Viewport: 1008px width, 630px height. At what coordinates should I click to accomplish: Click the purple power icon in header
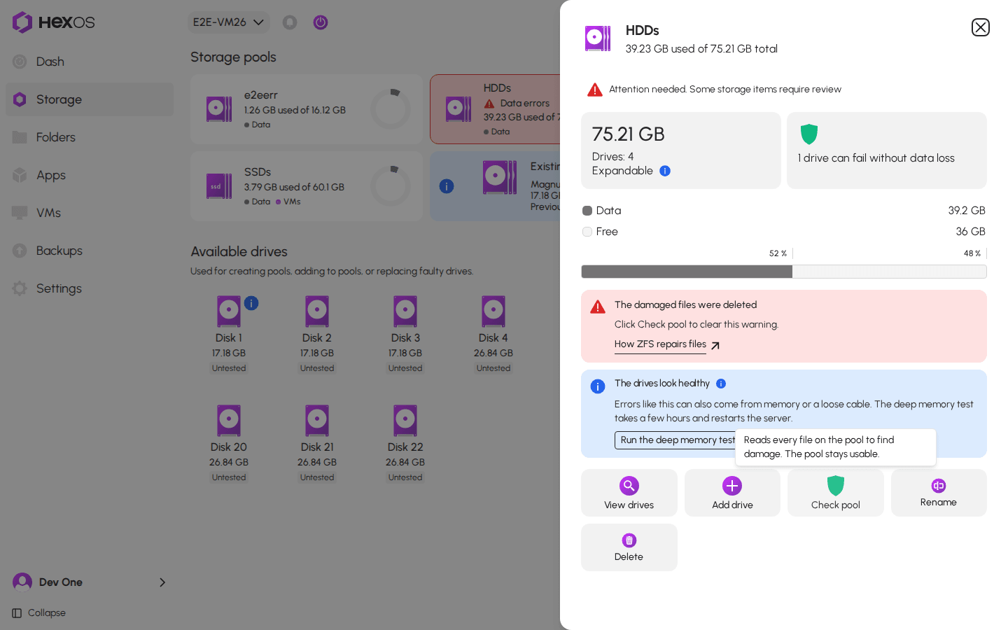click(321, 22)
